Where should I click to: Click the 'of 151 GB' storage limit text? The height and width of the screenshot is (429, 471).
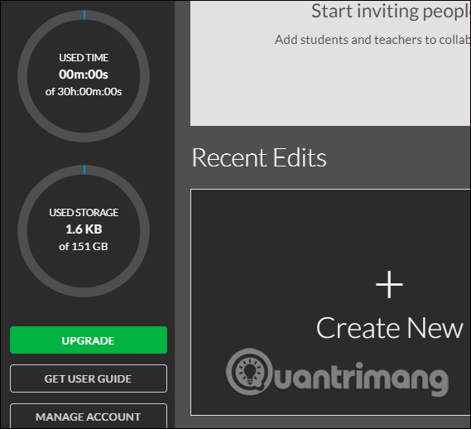coord(84,247)
